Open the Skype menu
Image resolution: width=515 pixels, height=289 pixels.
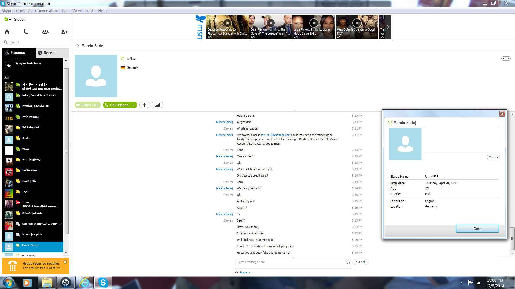pyautogui.click(x=7, y=11)
